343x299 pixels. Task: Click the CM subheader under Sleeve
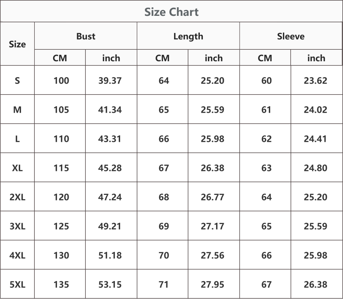(x=265, y=58)
